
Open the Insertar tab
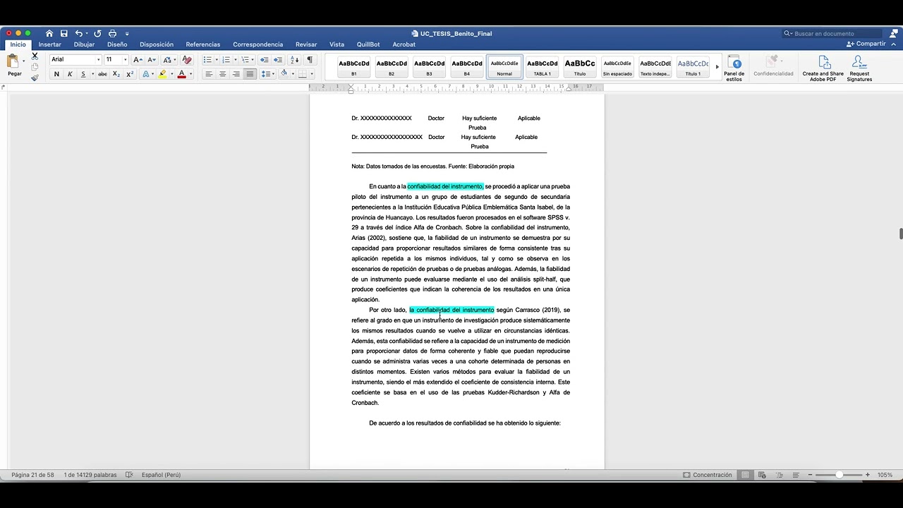[x=49, y=44]
